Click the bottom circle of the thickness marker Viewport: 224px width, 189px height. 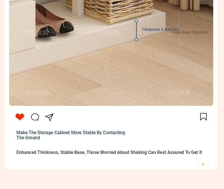(x=136, y=40)
